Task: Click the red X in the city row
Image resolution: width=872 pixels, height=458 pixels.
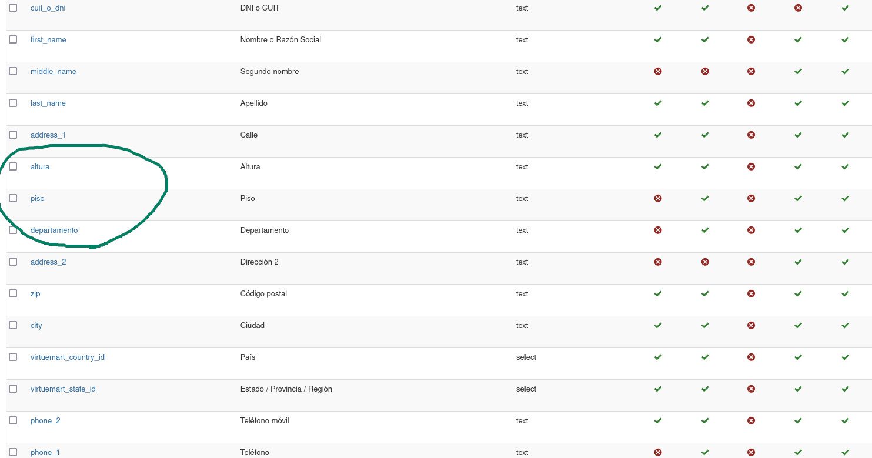Action: [x=751, y=325]
